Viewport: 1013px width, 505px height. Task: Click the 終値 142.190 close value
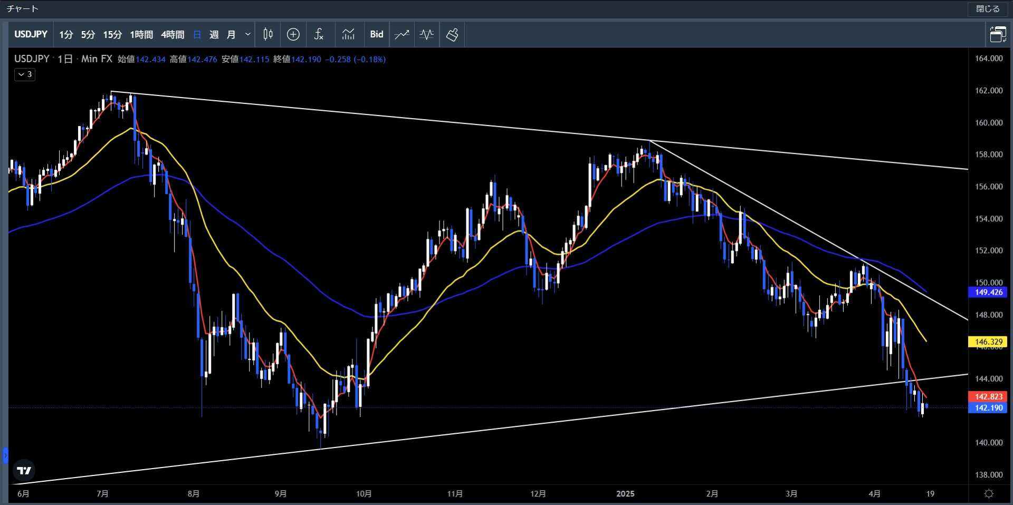click(x=298, y=59)
